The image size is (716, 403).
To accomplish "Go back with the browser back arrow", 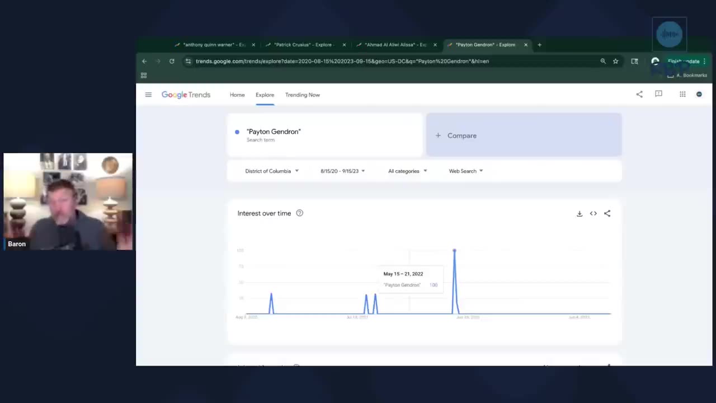I will [x=144, y=61].
